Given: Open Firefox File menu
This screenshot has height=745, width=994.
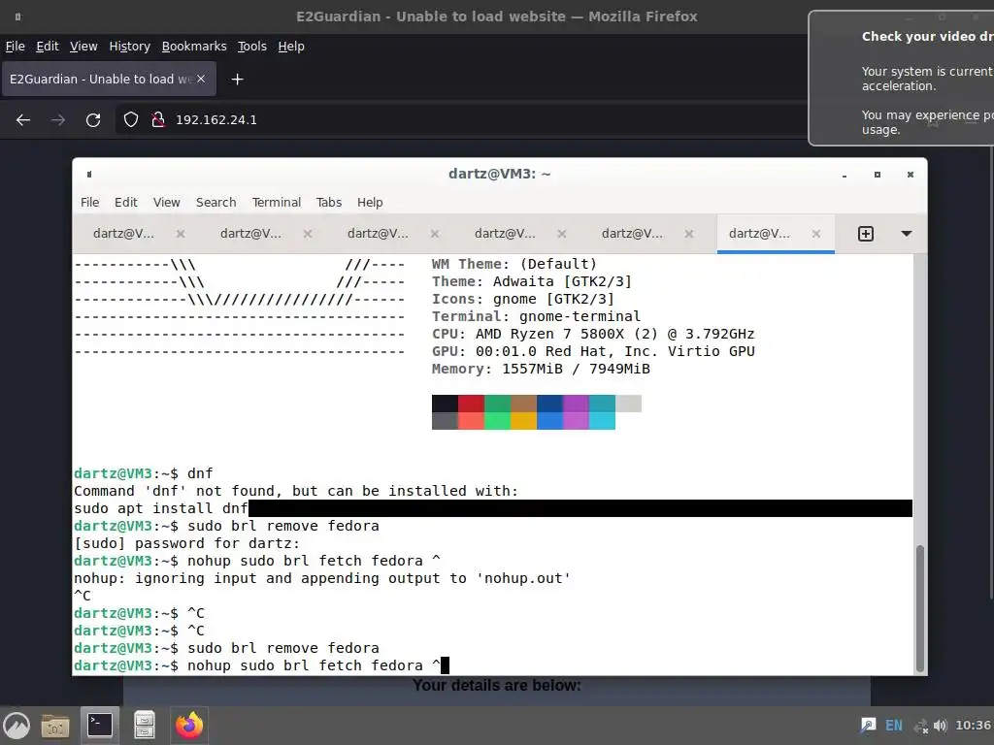Looking at the screenshot, I should (16, 47).
